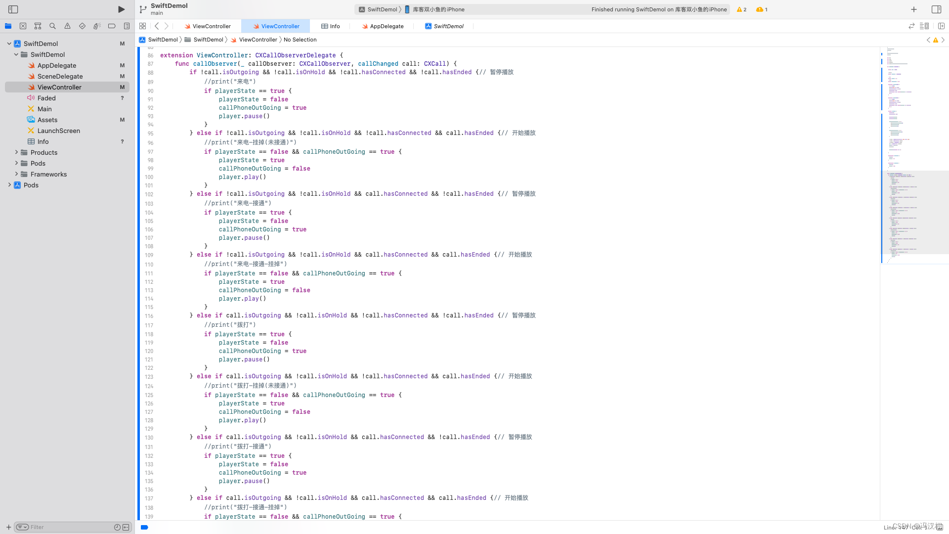
Task: Jump to the previous issue
Action: coord(928,40)
